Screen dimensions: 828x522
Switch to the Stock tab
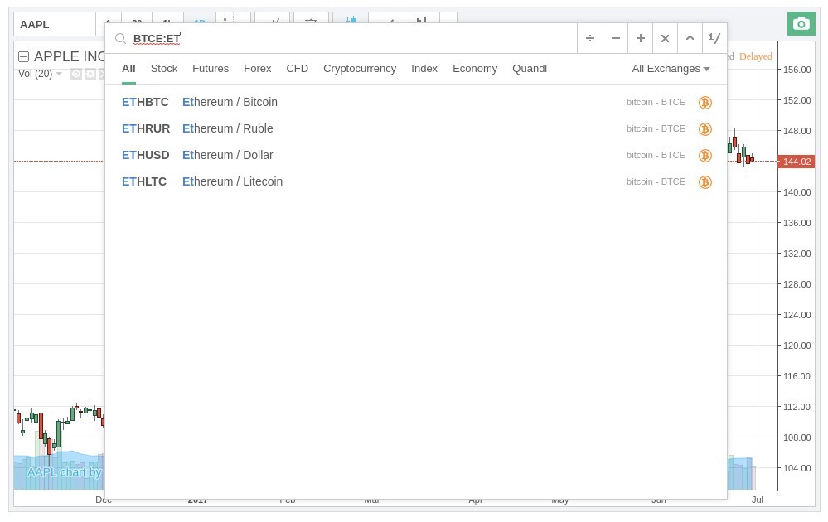[164, 69]
